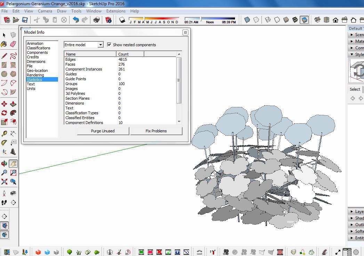Select the Orbit tool

coord(4,164)
